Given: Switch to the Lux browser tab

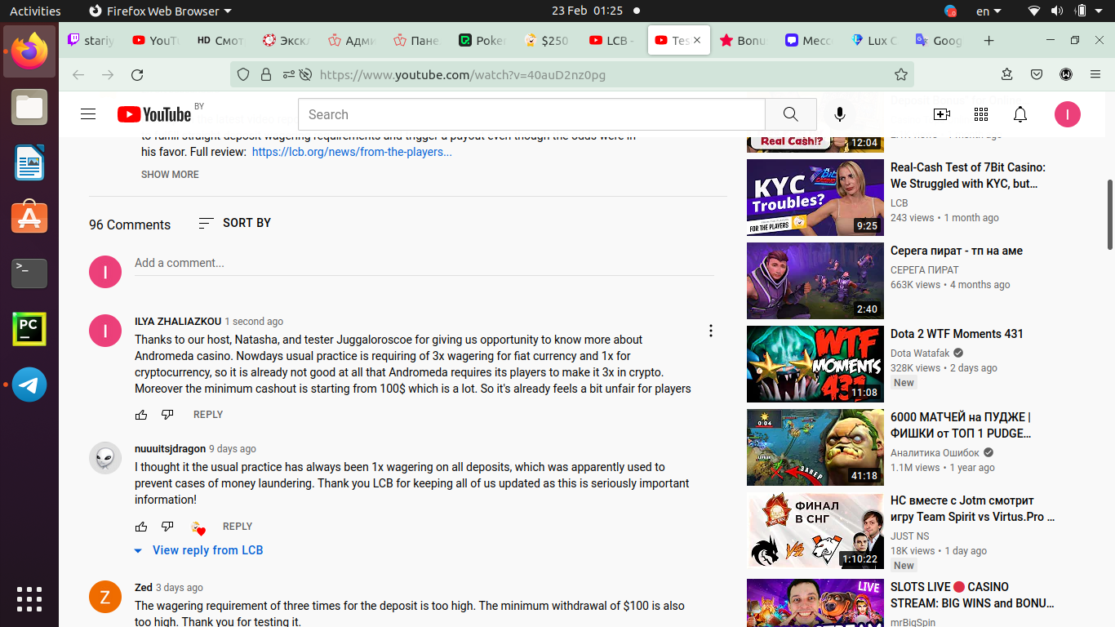Looking at the screenshot, I should point(873,41).
